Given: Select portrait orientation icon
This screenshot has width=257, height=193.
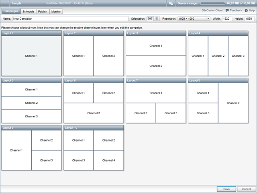Looking at the screenshot, I should coord(157,18).
